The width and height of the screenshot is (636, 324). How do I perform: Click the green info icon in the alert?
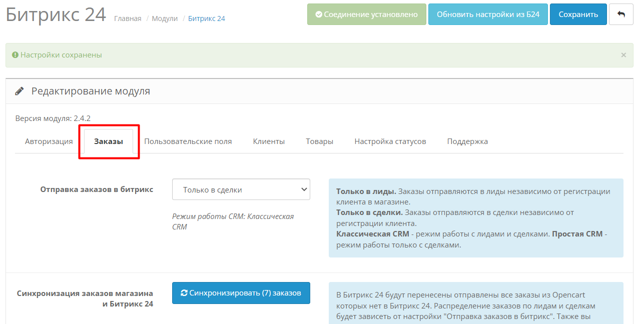[x=15, y=55]
